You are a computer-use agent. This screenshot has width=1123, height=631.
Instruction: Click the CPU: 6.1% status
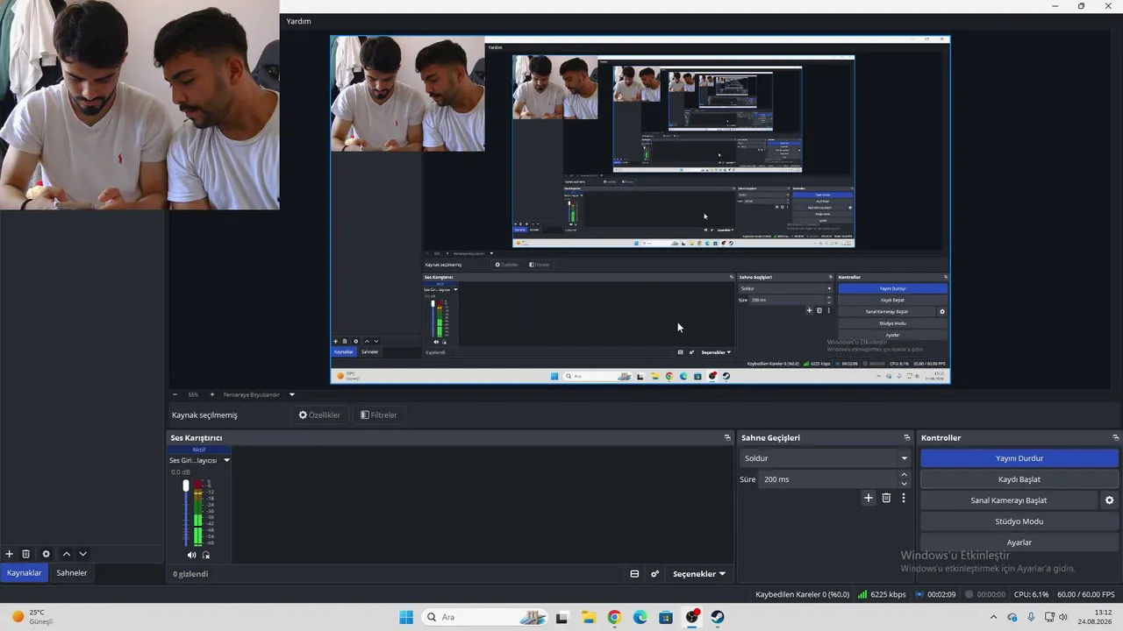[x=1031, y=594]
